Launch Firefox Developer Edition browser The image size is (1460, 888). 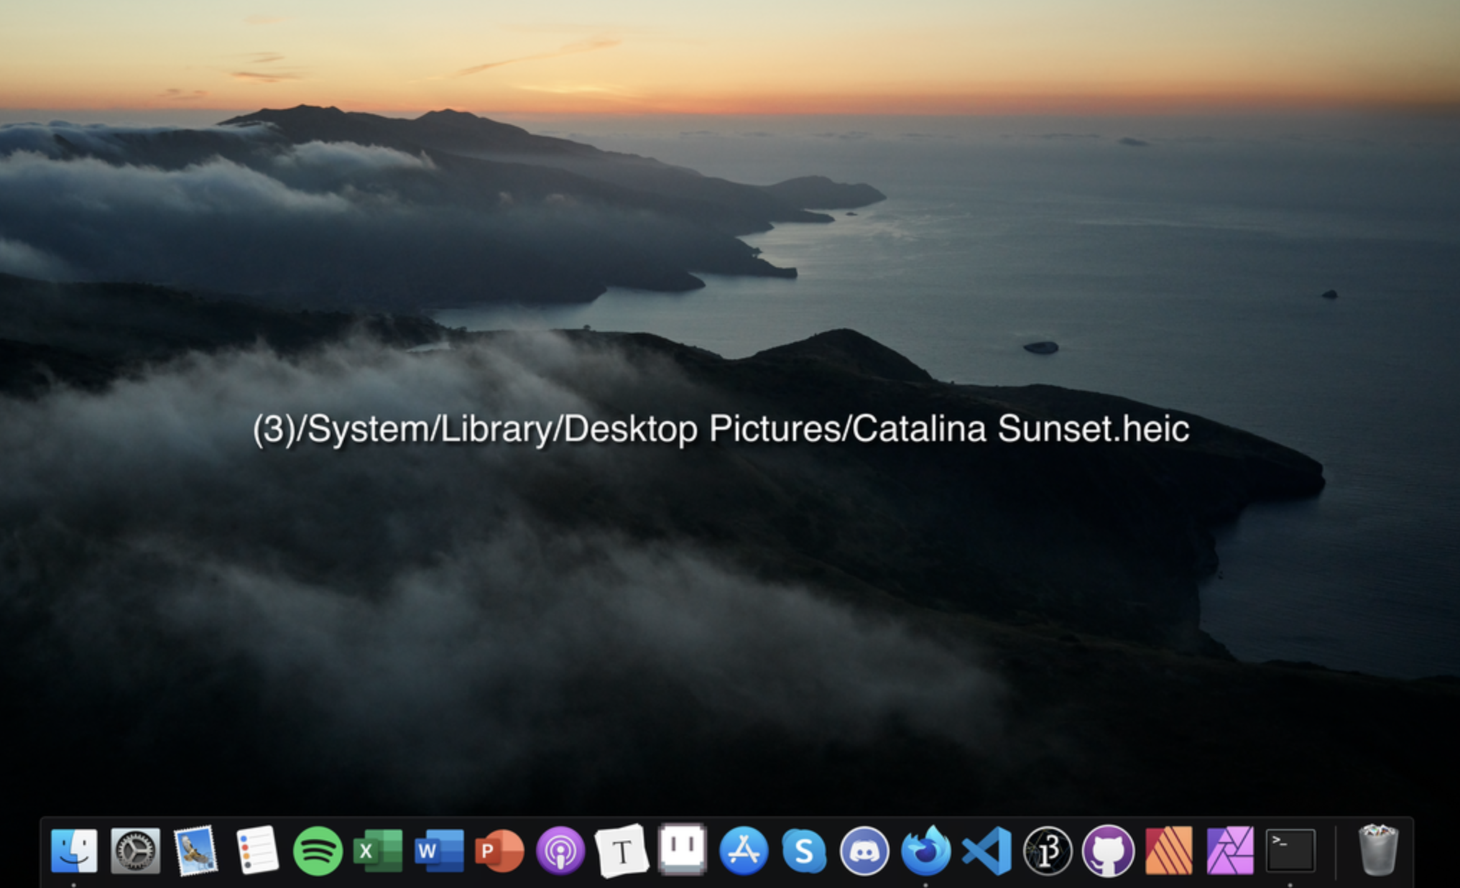click(925, 851)
